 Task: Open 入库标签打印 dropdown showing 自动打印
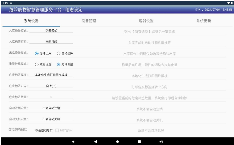coord(51,42)
